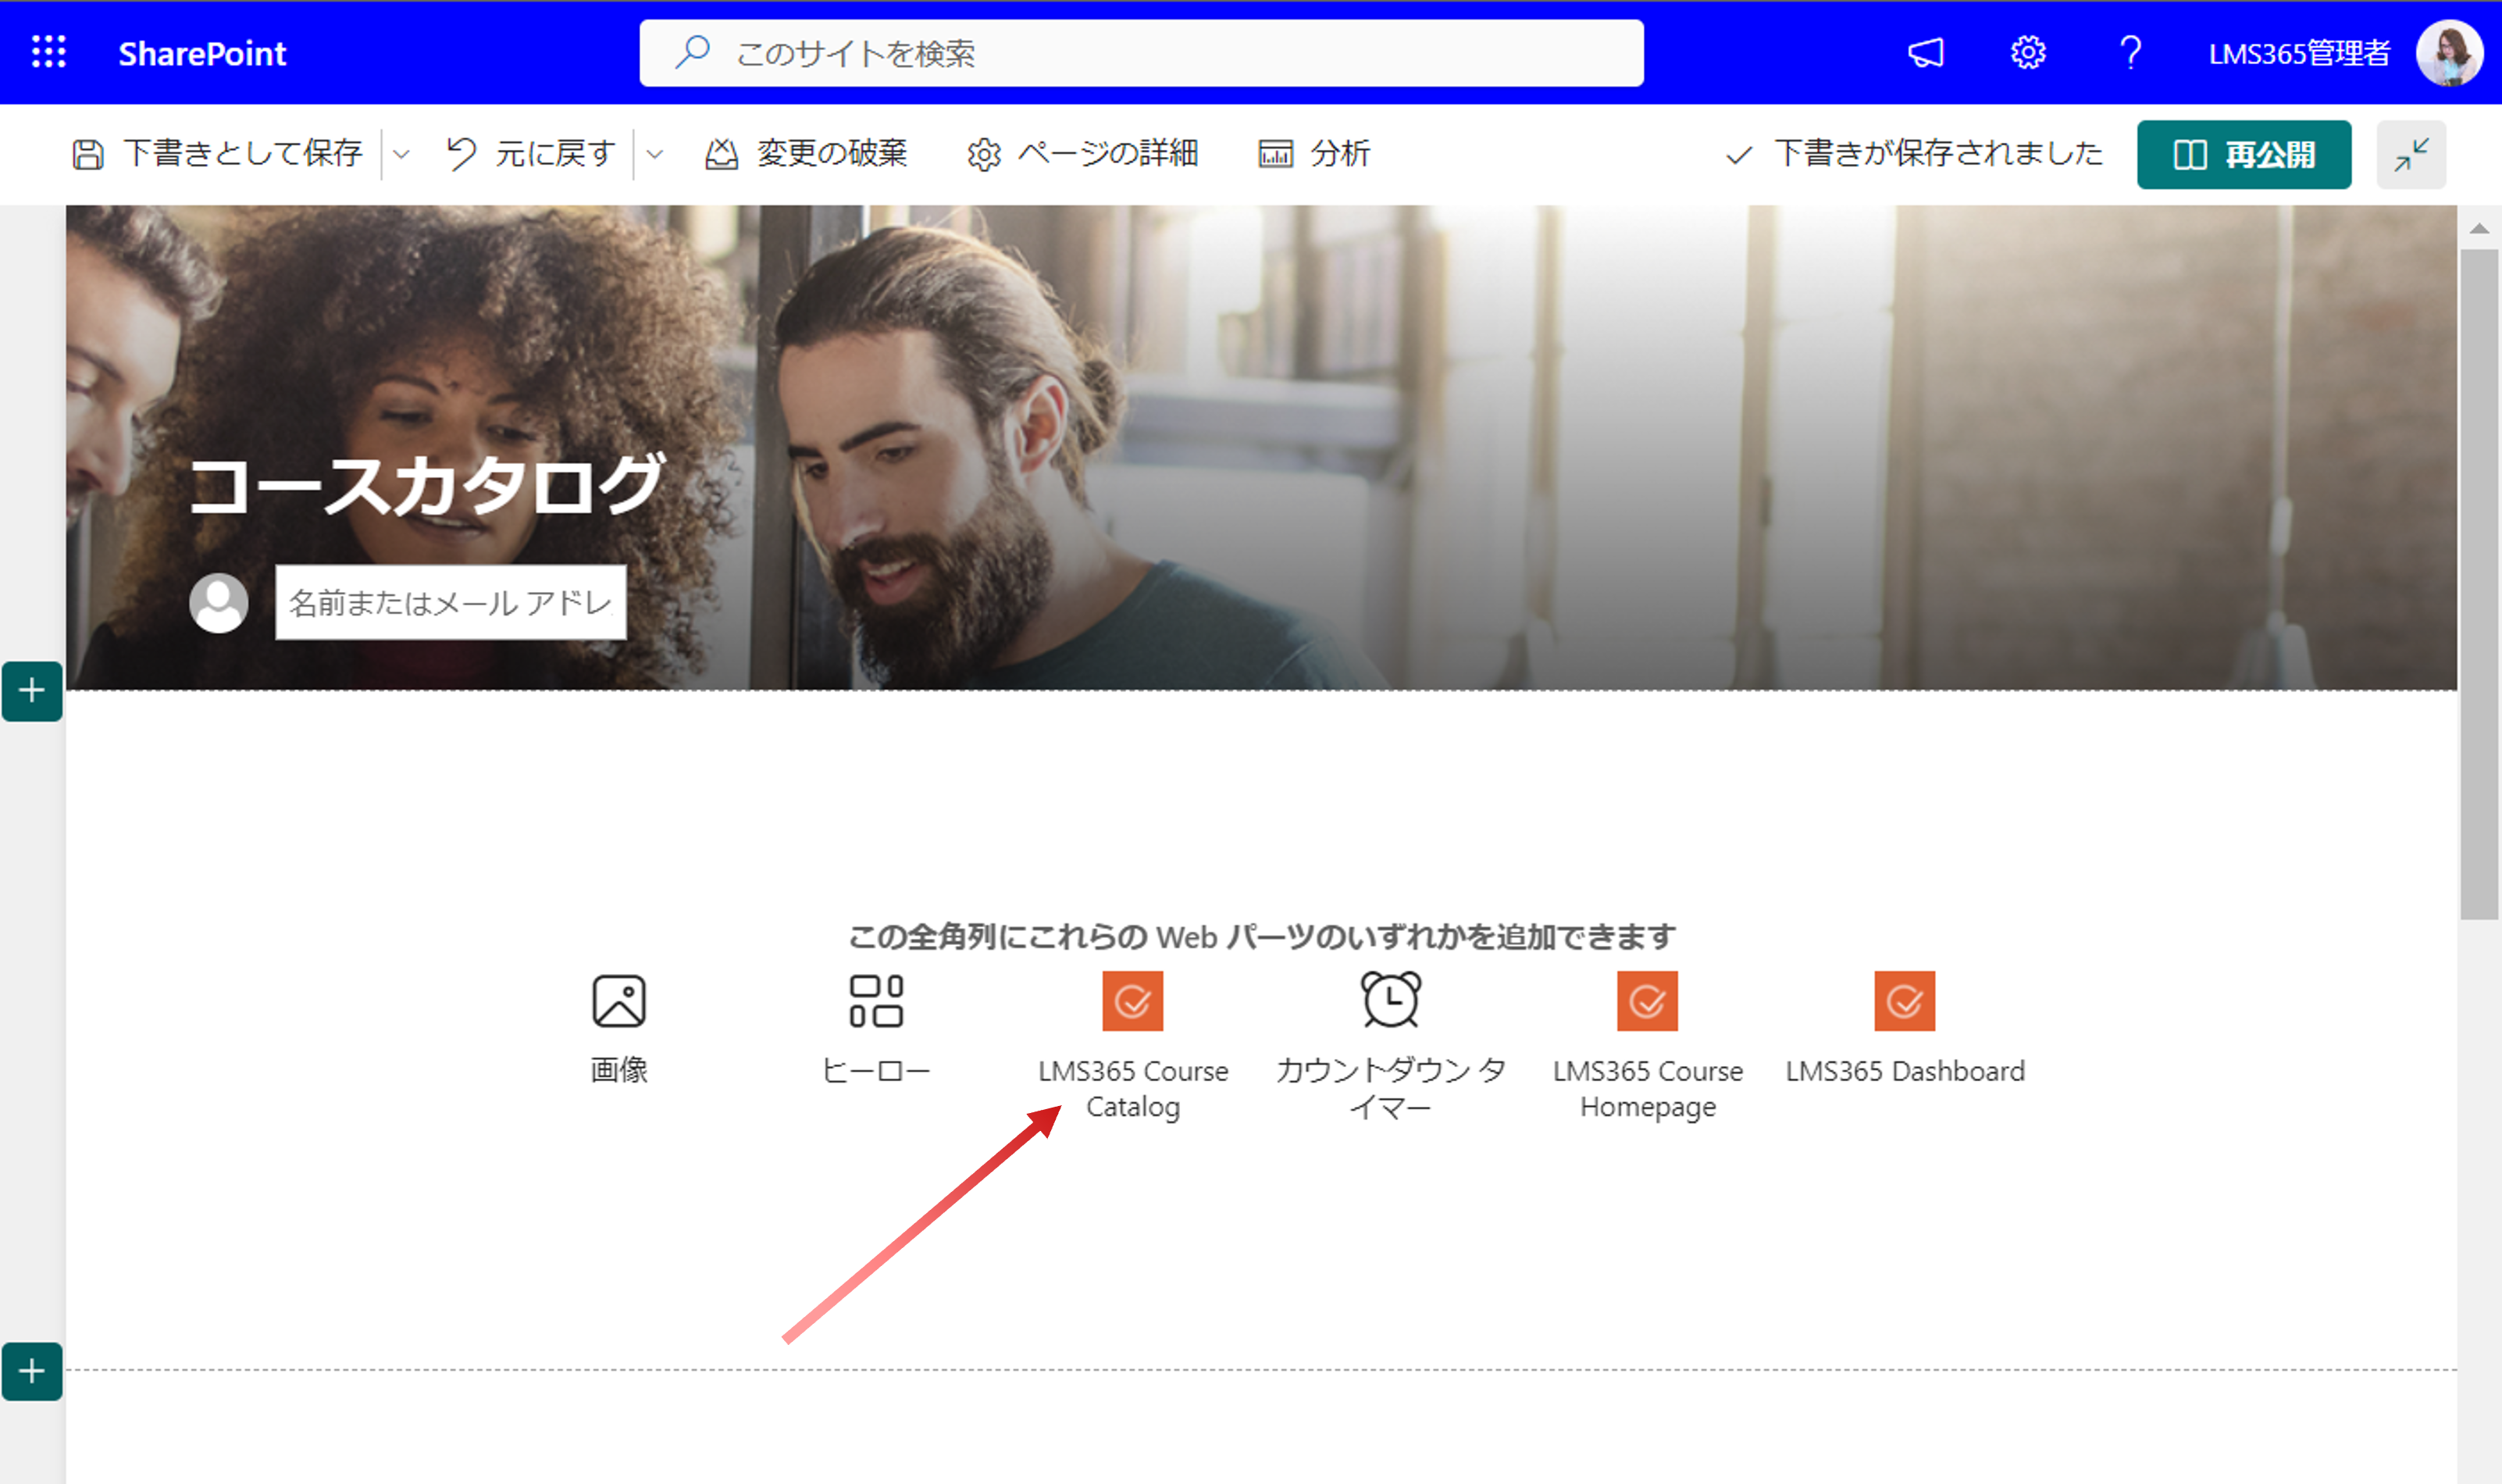Click the author avatar placeholder icon
The height and width of the screenshot is (1484, 2502).
coord(219,602)
